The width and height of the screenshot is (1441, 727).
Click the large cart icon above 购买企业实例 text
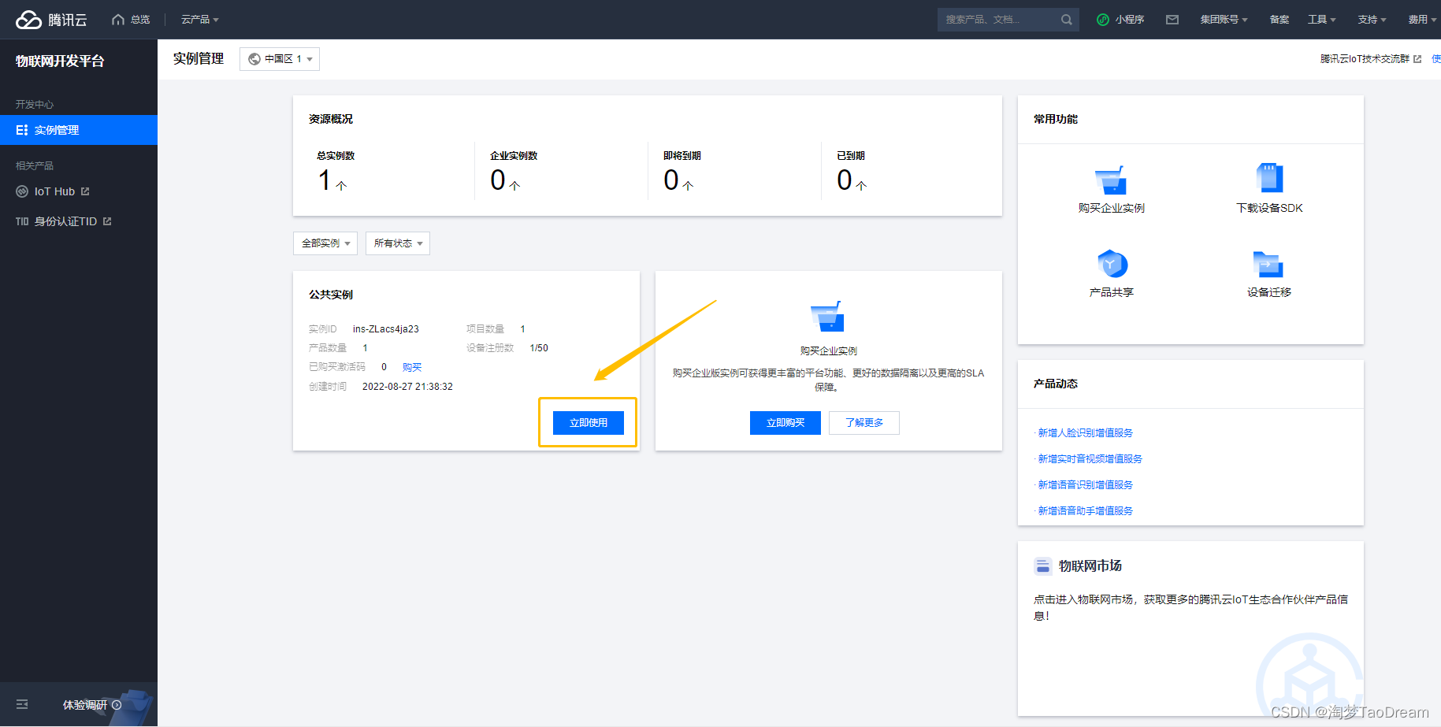828,317
